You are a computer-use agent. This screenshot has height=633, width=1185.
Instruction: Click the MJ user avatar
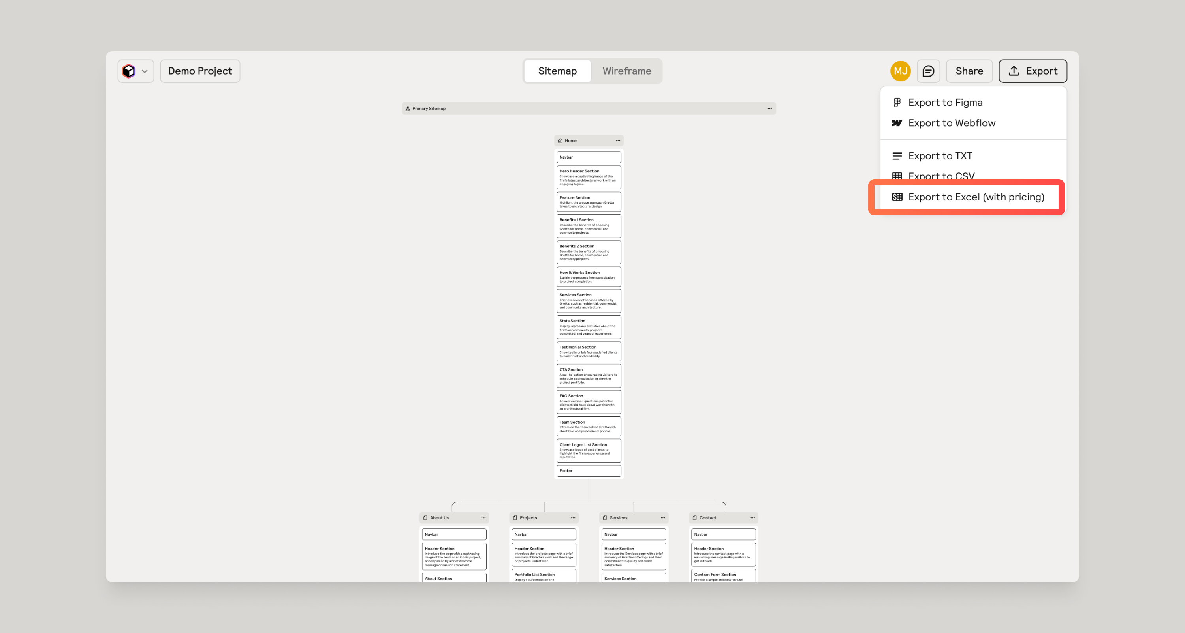pyautogui.click(x=900, y=71)
